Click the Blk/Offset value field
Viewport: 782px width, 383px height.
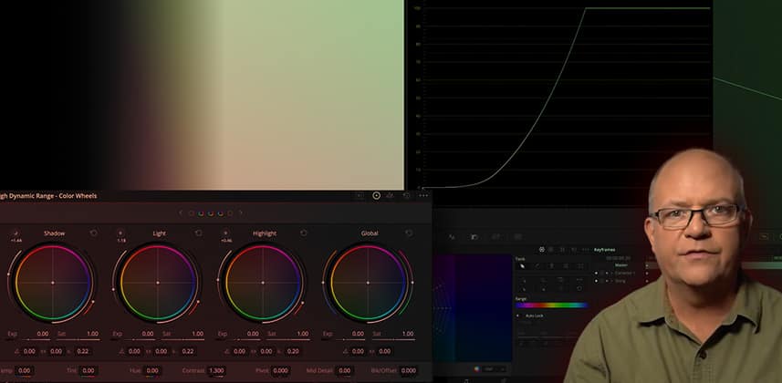[409, 370]
